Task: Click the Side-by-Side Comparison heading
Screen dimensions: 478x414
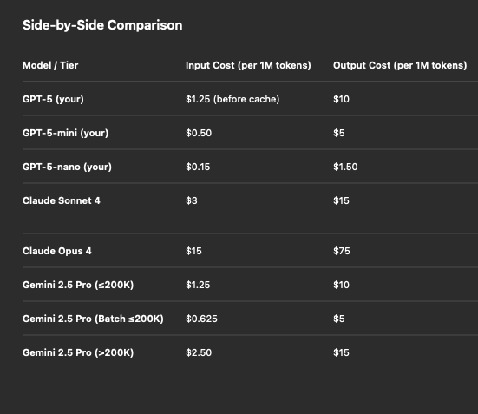Action: (102, 25)
